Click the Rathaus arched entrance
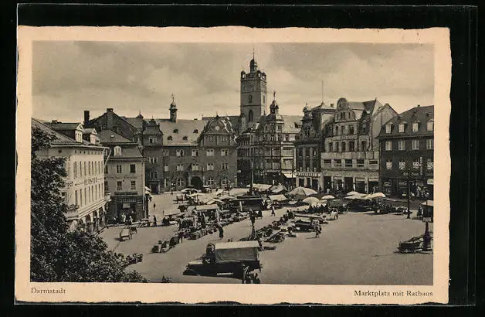Viewport: 485px width, 317px height. tap(196, 182)
